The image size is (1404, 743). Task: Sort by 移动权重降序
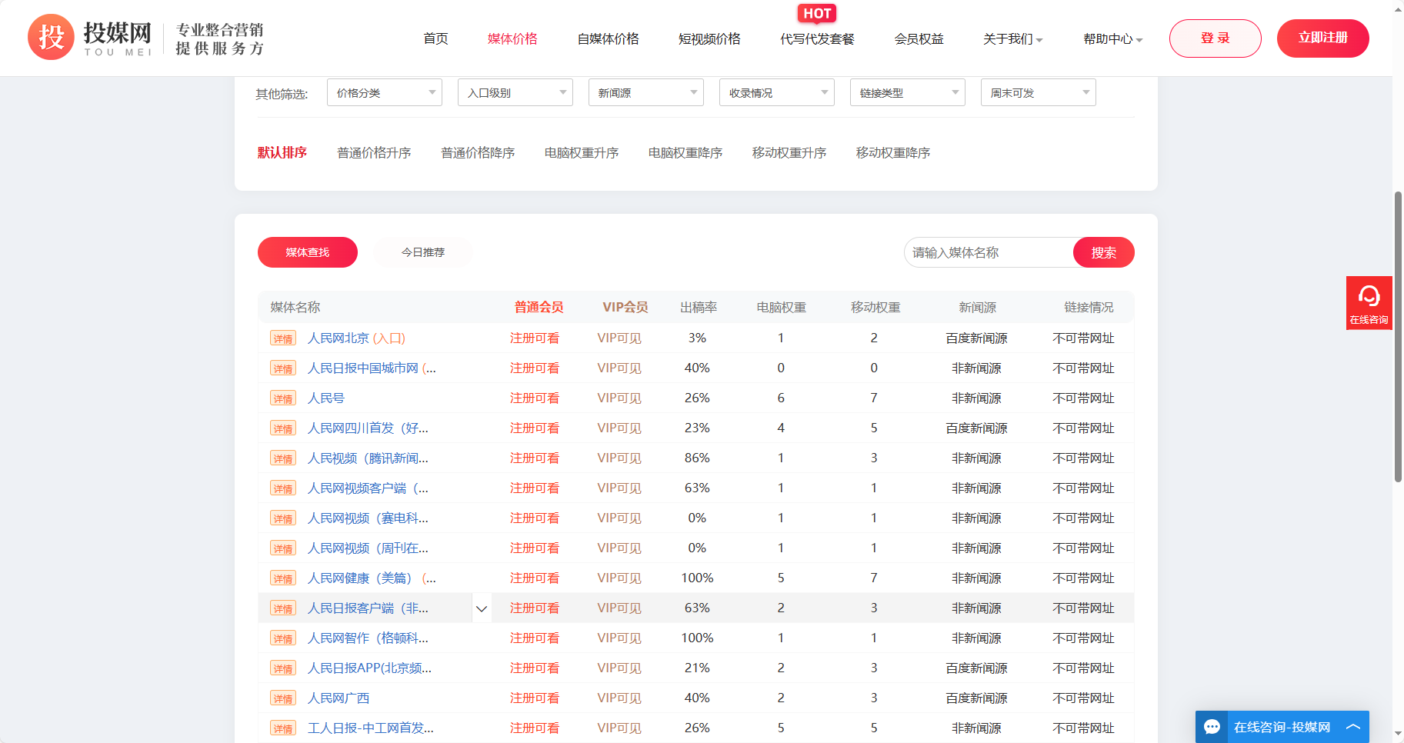(893, 153)
